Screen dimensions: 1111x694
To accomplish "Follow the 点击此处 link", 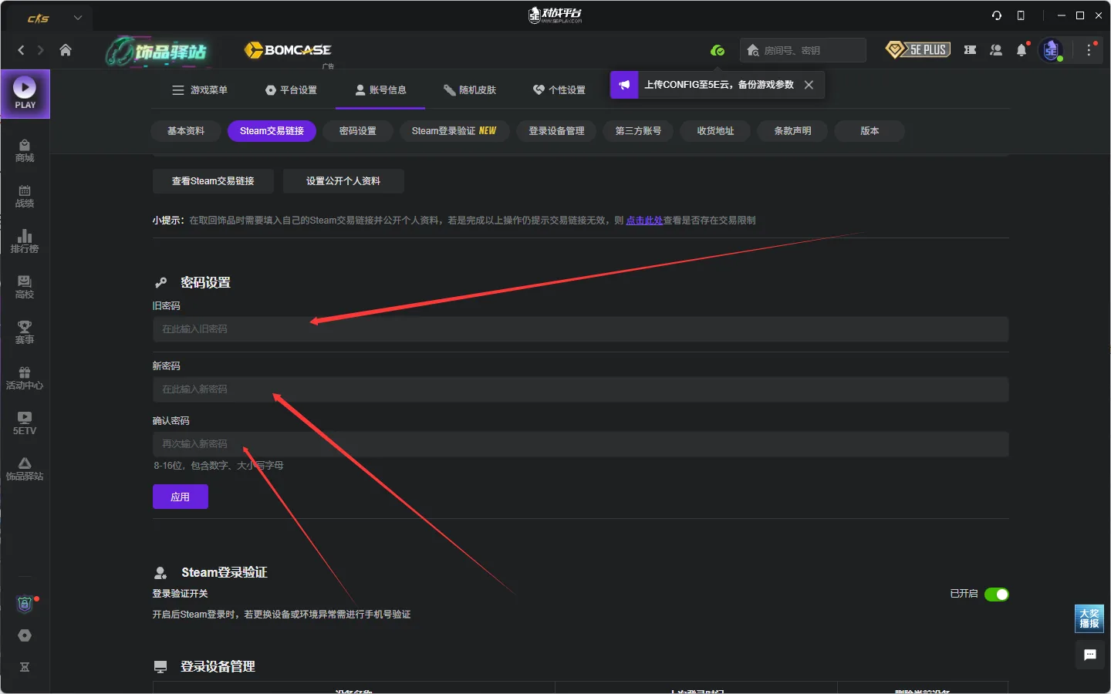I will tap(644, 221).
